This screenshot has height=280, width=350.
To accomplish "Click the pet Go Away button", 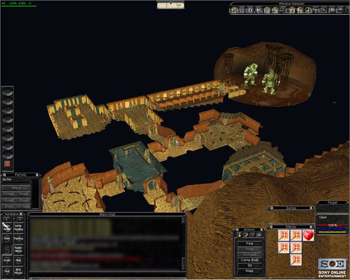I will click(x=23, y=206).
